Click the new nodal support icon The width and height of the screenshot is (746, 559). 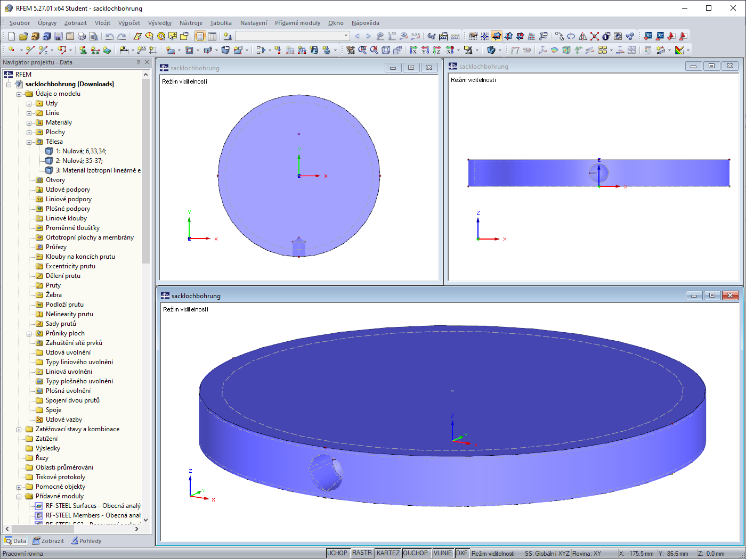coord(83,50)
